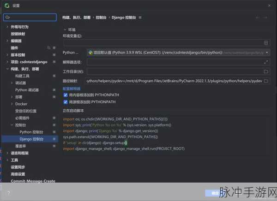Click into 解释器选项 input field
The width and height of the screenshot is (277, 201).
tap(178, 62)
